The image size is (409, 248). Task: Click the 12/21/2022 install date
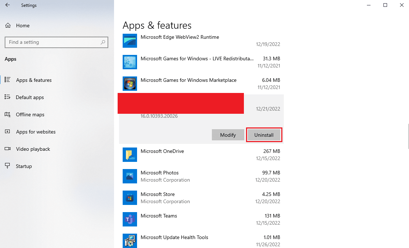[x=268, y=109]
